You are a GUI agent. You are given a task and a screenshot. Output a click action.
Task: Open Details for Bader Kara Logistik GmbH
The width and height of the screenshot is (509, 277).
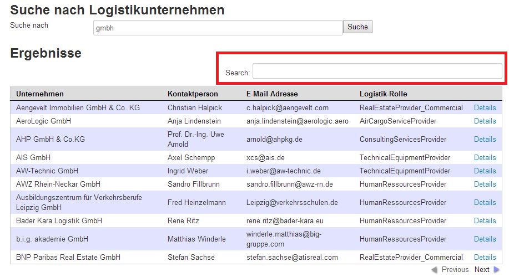[485, 221]
